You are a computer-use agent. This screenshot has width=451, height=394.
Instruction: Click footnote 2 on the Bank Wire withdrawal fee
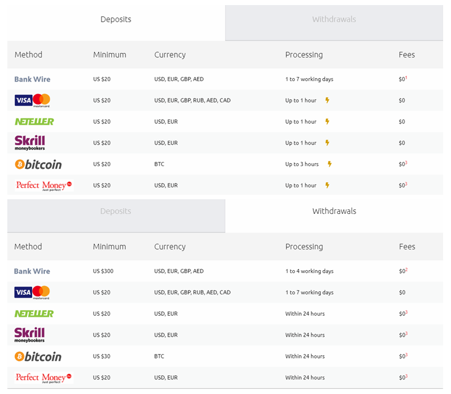point(406,269)
